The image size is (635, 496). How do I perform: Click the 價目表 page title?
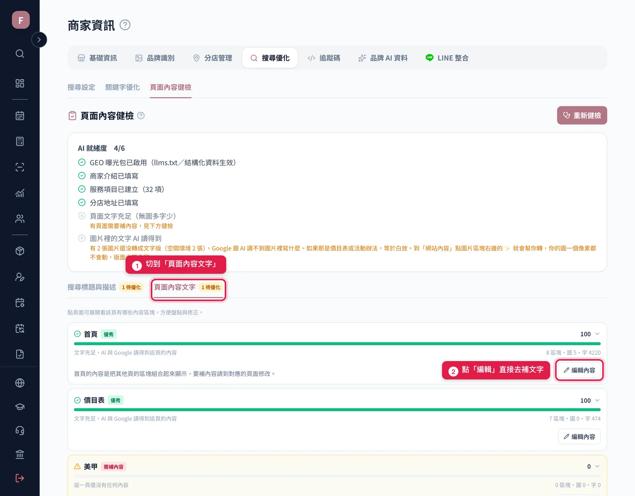(x=94, y=400)
